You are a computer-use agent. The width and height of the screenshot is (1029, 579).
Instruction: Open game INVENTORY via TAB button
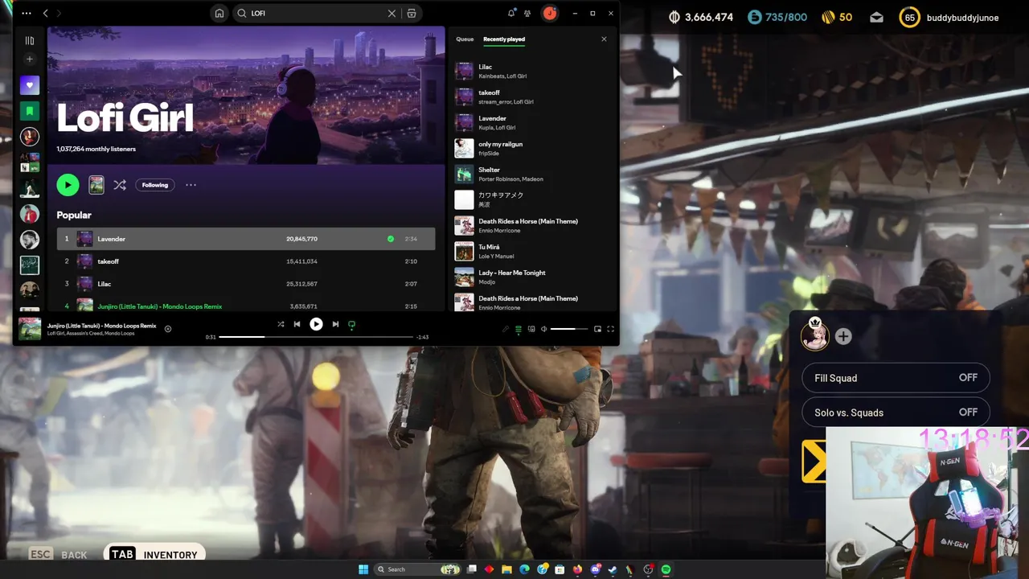point(155,554)
